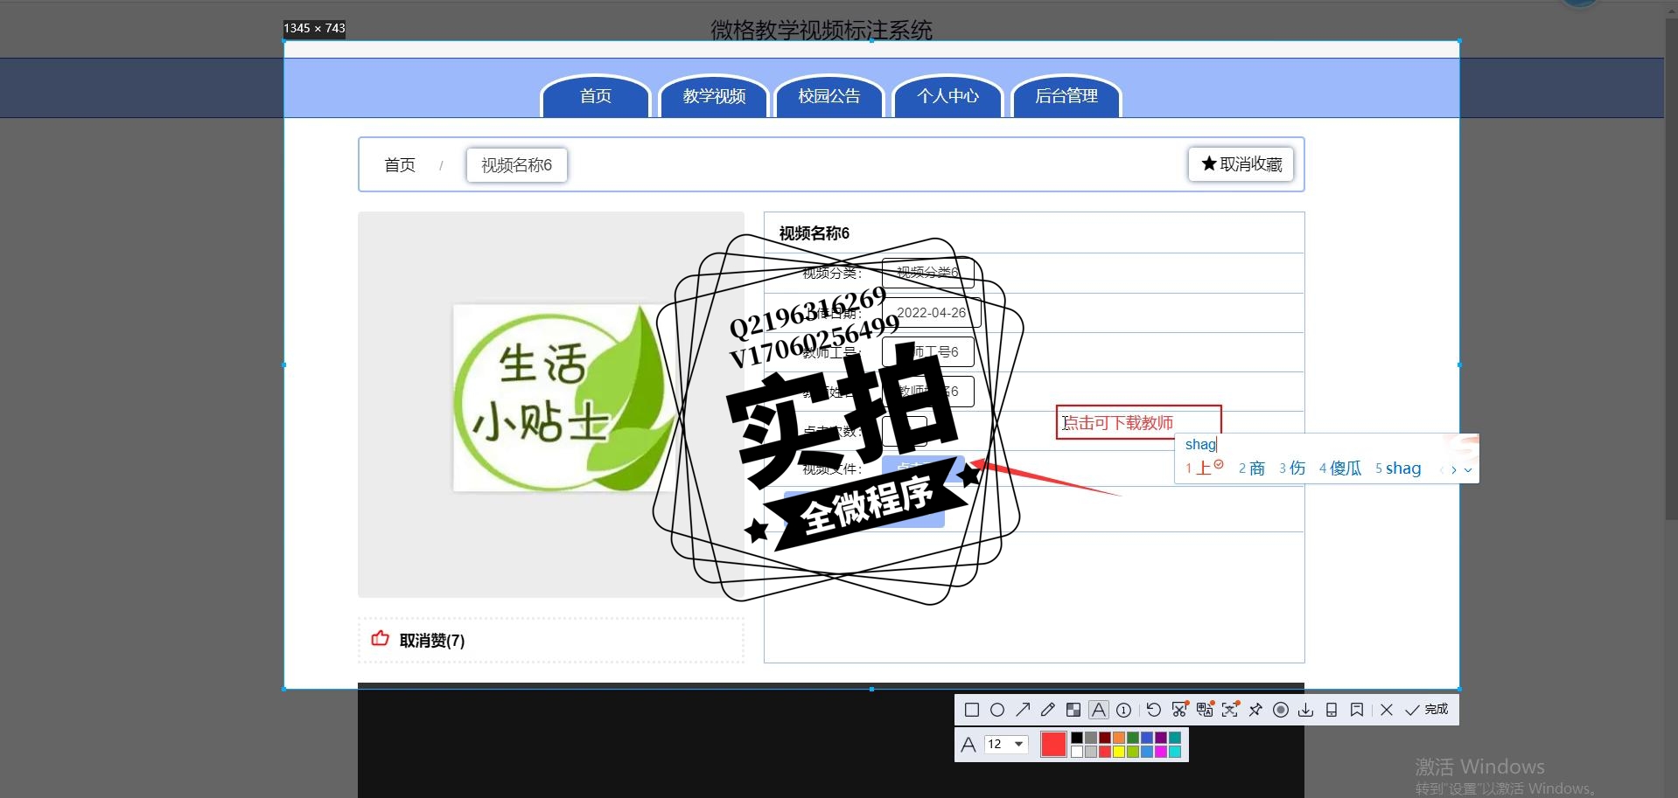1678x798 pixels.
Task: Open the 教学视频 navigation tab
Action: click(714, 96)
